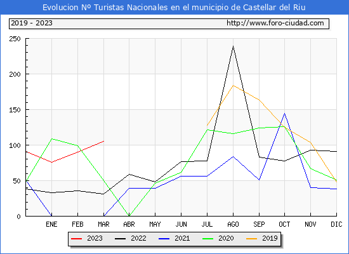Screen dimensions: 349x254
Task: Click the 200 value on the y-axis
Action: (15, 74)
